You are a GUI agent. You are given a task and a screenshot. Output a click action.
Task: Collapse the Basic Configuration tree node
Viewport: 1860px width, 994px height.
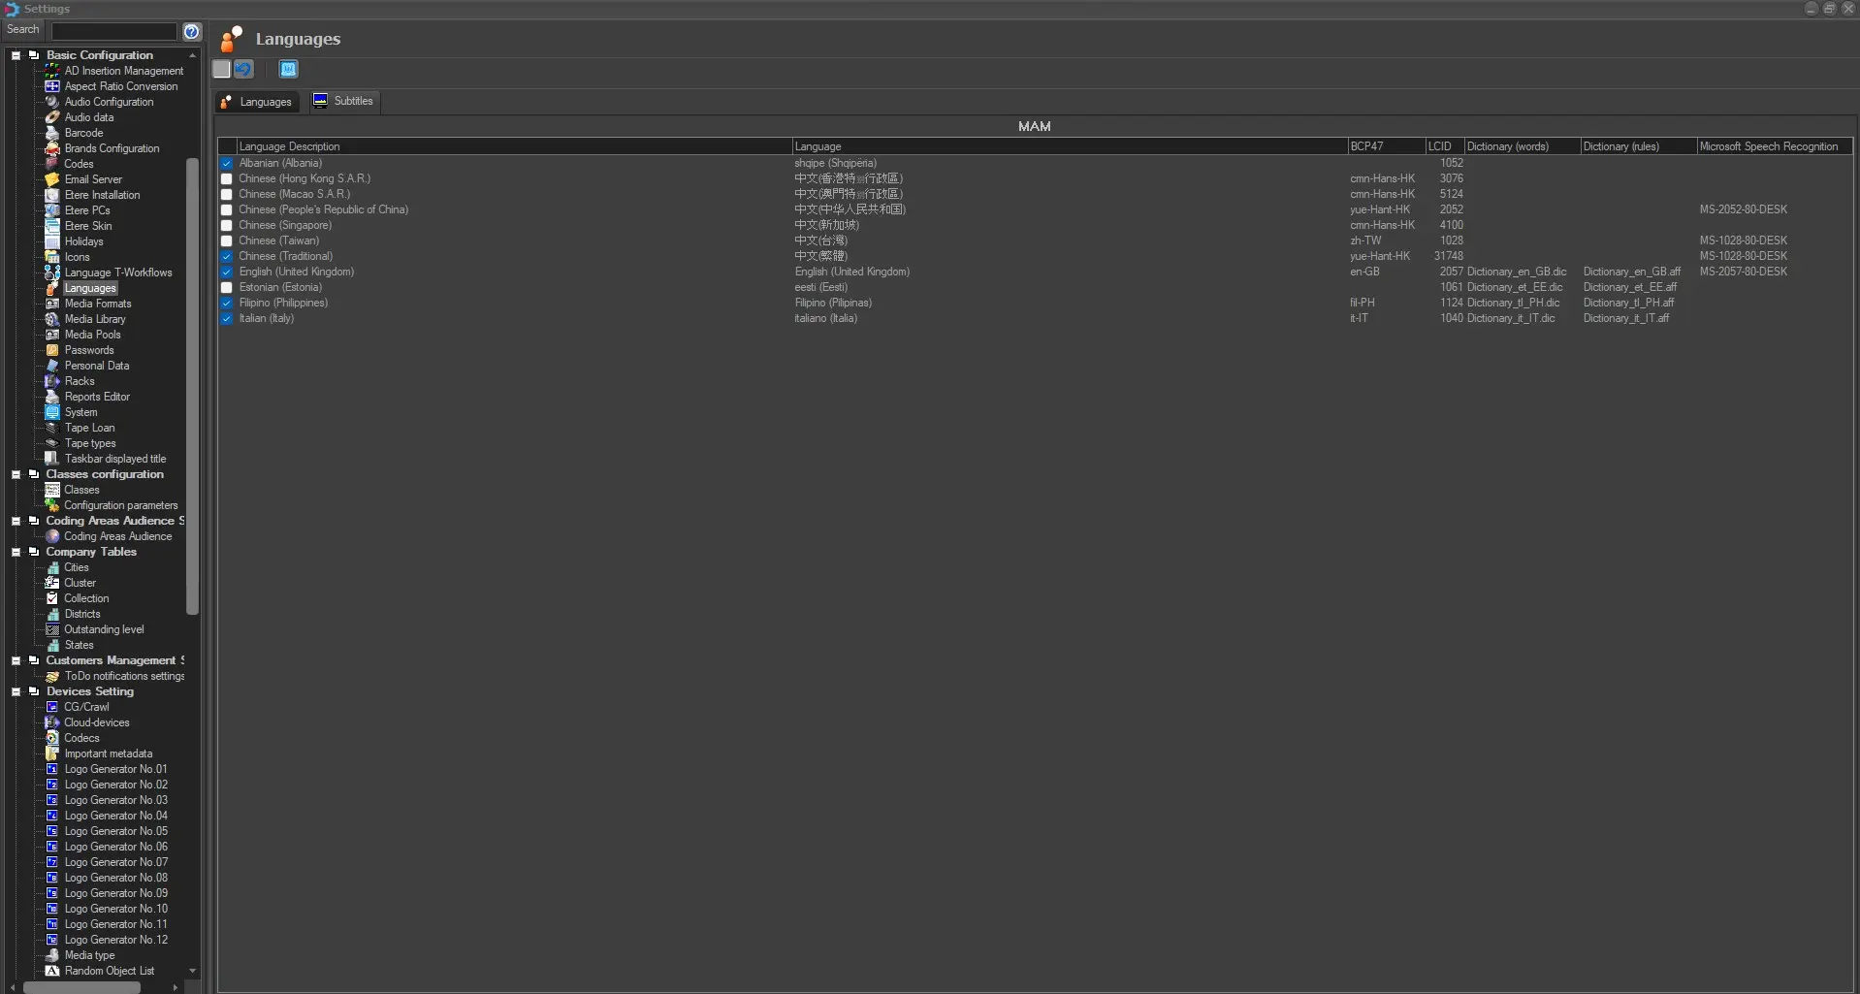click(16, 55)
